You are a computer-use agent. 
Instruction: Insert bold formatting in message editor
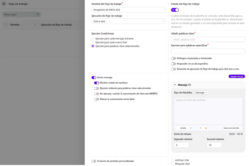(191, 128)
